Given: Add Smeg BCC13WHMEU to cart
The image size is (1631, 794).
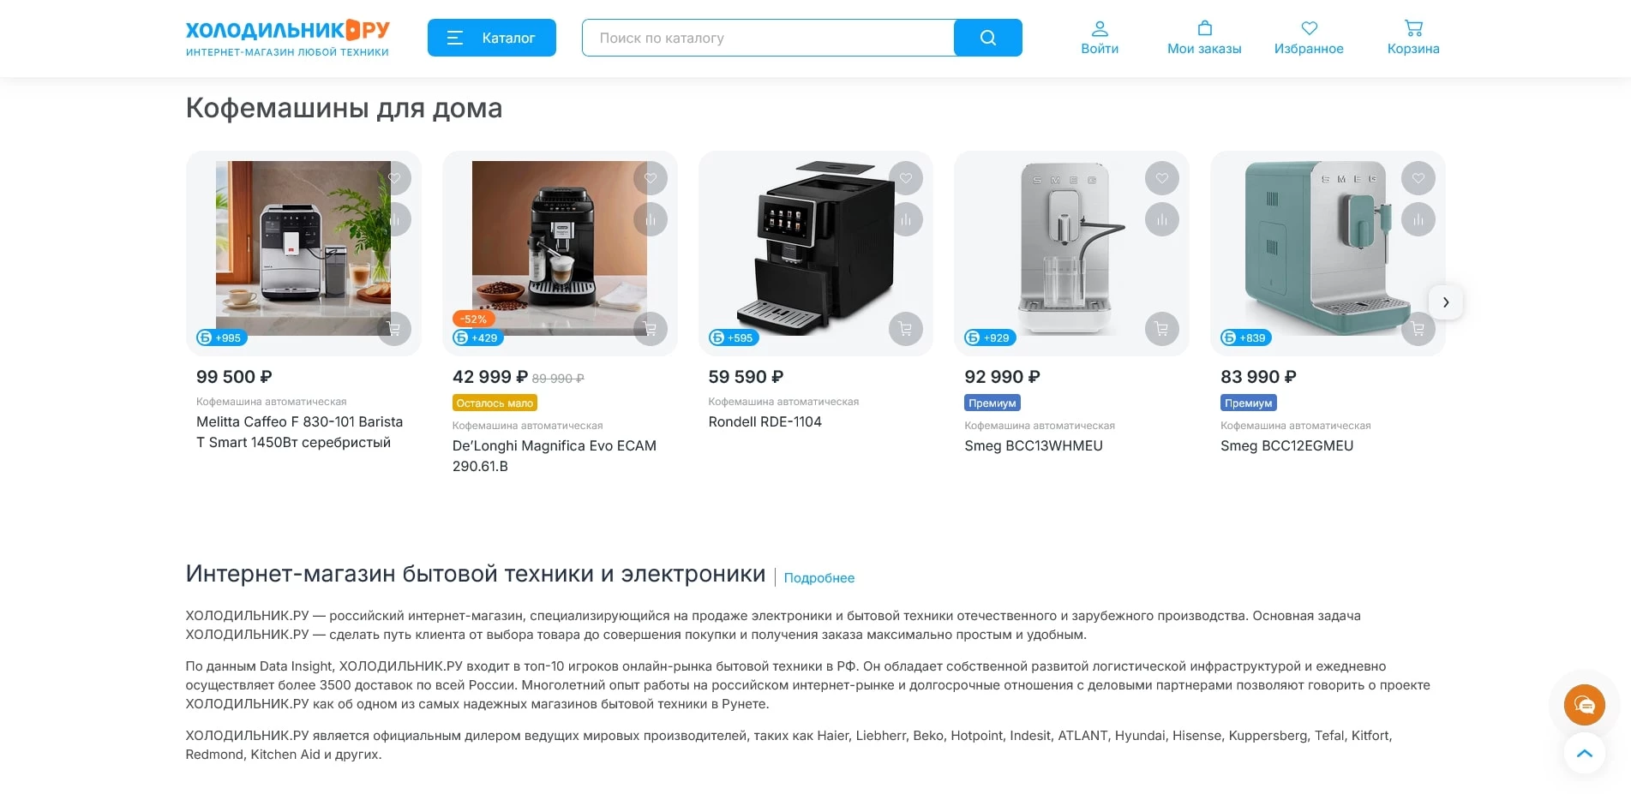Looking at the screenshot, I should tap(1162, 329).
